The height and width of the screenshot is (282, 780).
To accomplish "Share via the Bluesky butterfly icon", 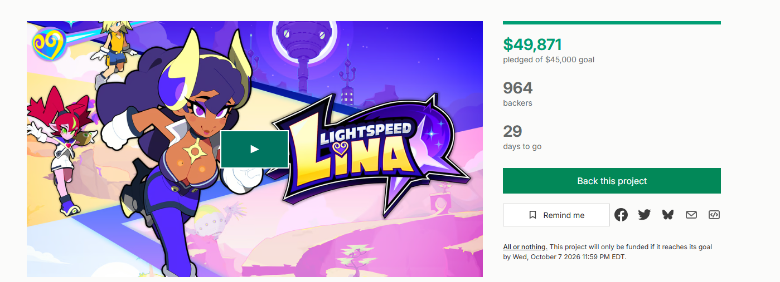I will (668, 215).
